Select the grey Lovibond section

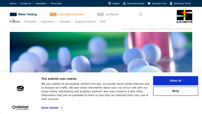[108, 14]
